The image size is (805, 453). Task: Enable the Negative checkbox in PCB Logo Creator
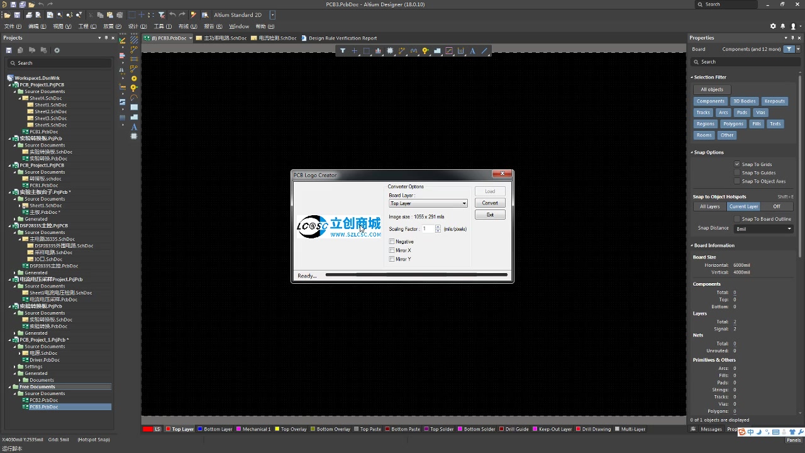[x=392, y=242]
